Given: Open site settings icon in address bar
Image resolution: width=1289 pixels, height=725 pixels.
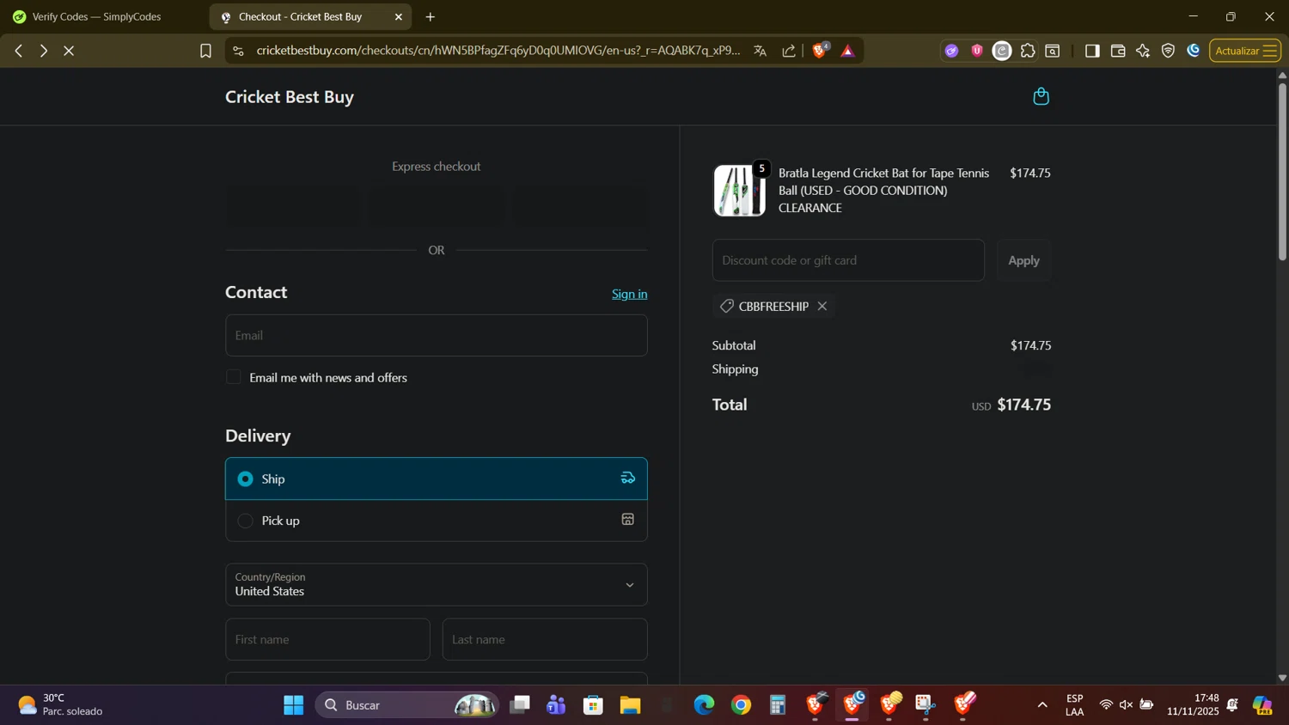Looking at the screenshot, I should [x=239, y=51].
